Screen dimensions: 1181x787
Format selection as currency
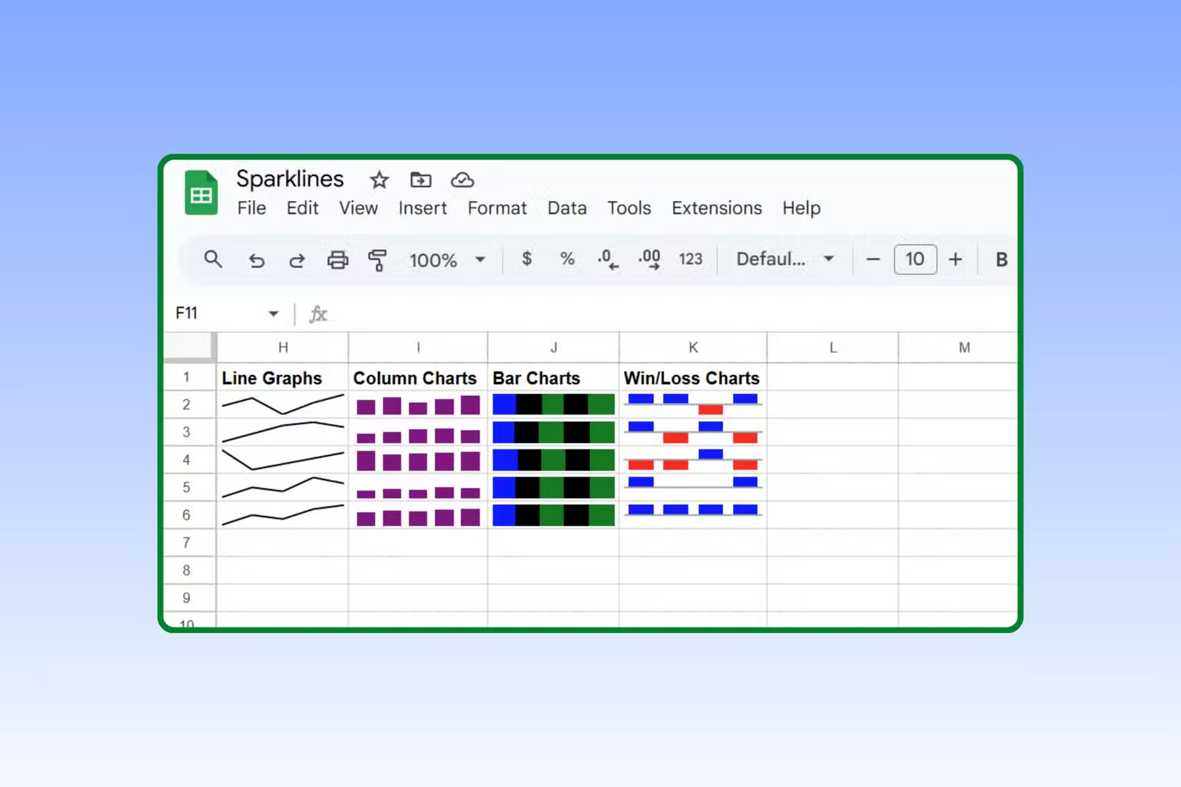(x=528, y=260)
